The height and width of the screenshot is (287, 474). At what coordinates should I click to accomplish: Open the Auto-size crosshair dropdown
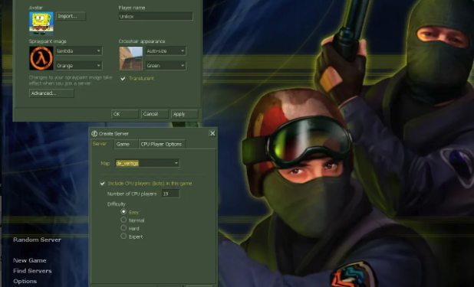(x=166, y=51)
